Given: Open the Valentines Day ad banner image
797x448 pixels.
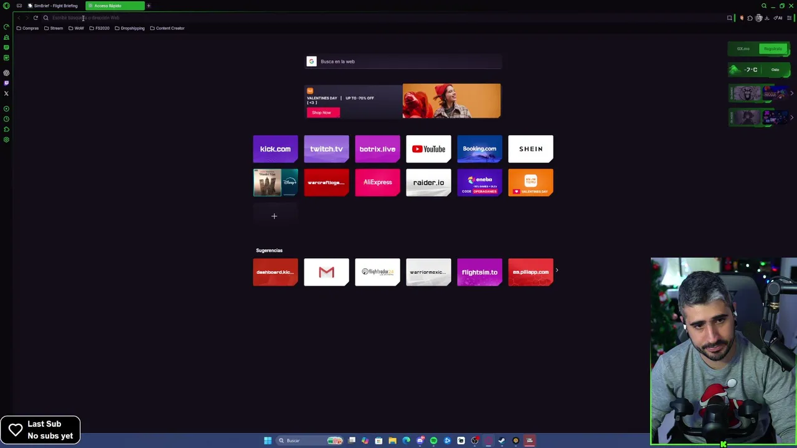Looking at the screenshot, I should pyautogui.click(x=451, y=101).
